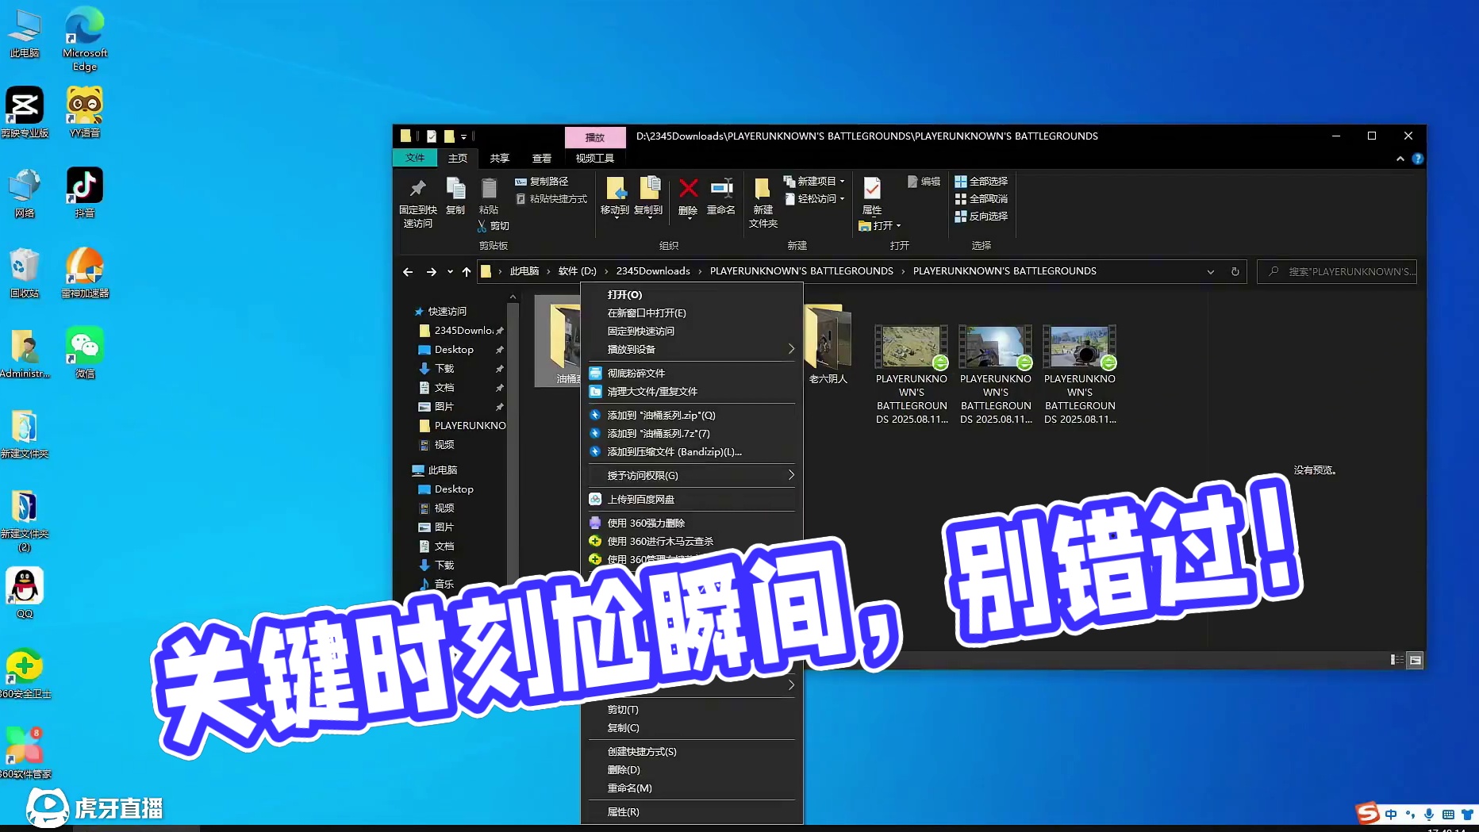Click the back navigation arrow
The height and width of the screenshot is (832, 1479).
pos(408,271)
